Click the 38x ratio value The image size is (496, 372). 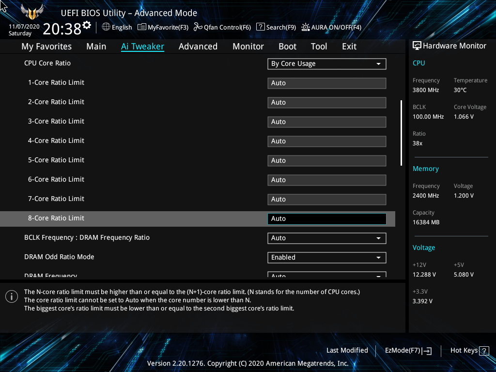[418, 143]
